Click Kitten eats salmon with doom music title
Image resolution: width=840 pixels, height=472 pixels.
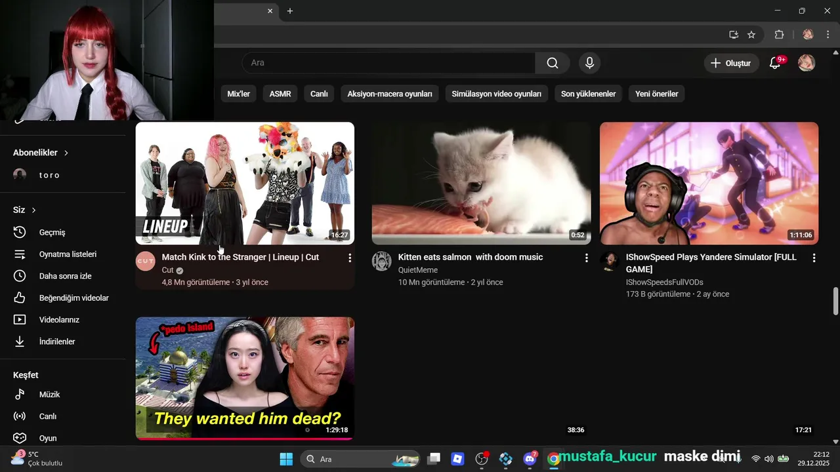point(471,257)
